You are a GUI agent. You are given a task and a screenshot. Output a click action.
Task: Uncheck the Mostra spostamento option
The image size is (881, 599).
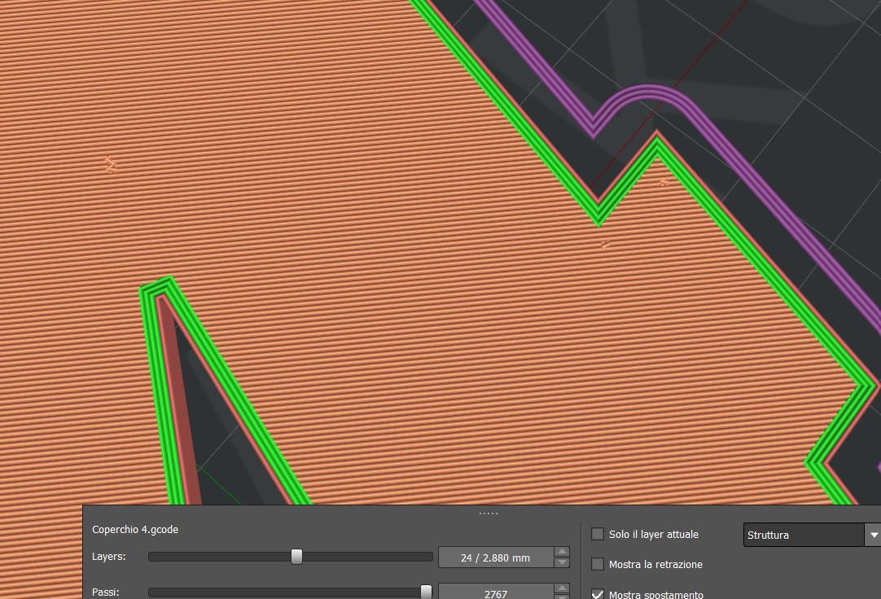coord(598,594)
